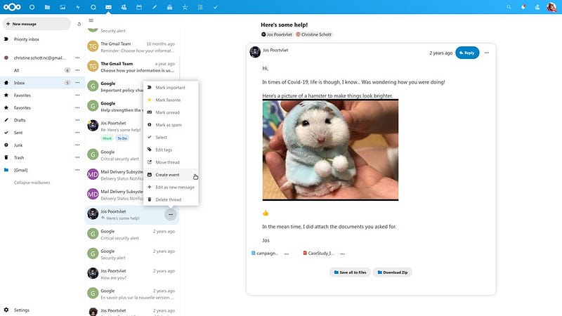The width and height of the screenshot is (562, 316).
Task: Open the Calendar app icon
Action: coord(139,7)
